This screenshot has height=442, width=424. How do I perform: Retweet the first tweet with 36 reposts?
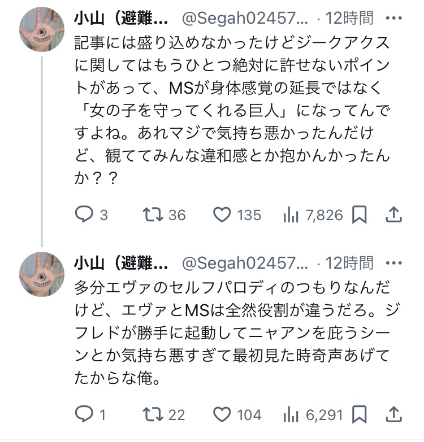(150, 215)
